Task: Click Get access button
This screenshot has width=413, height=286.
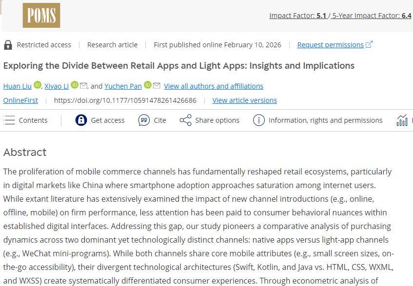Action: click(x=107, y=120)
